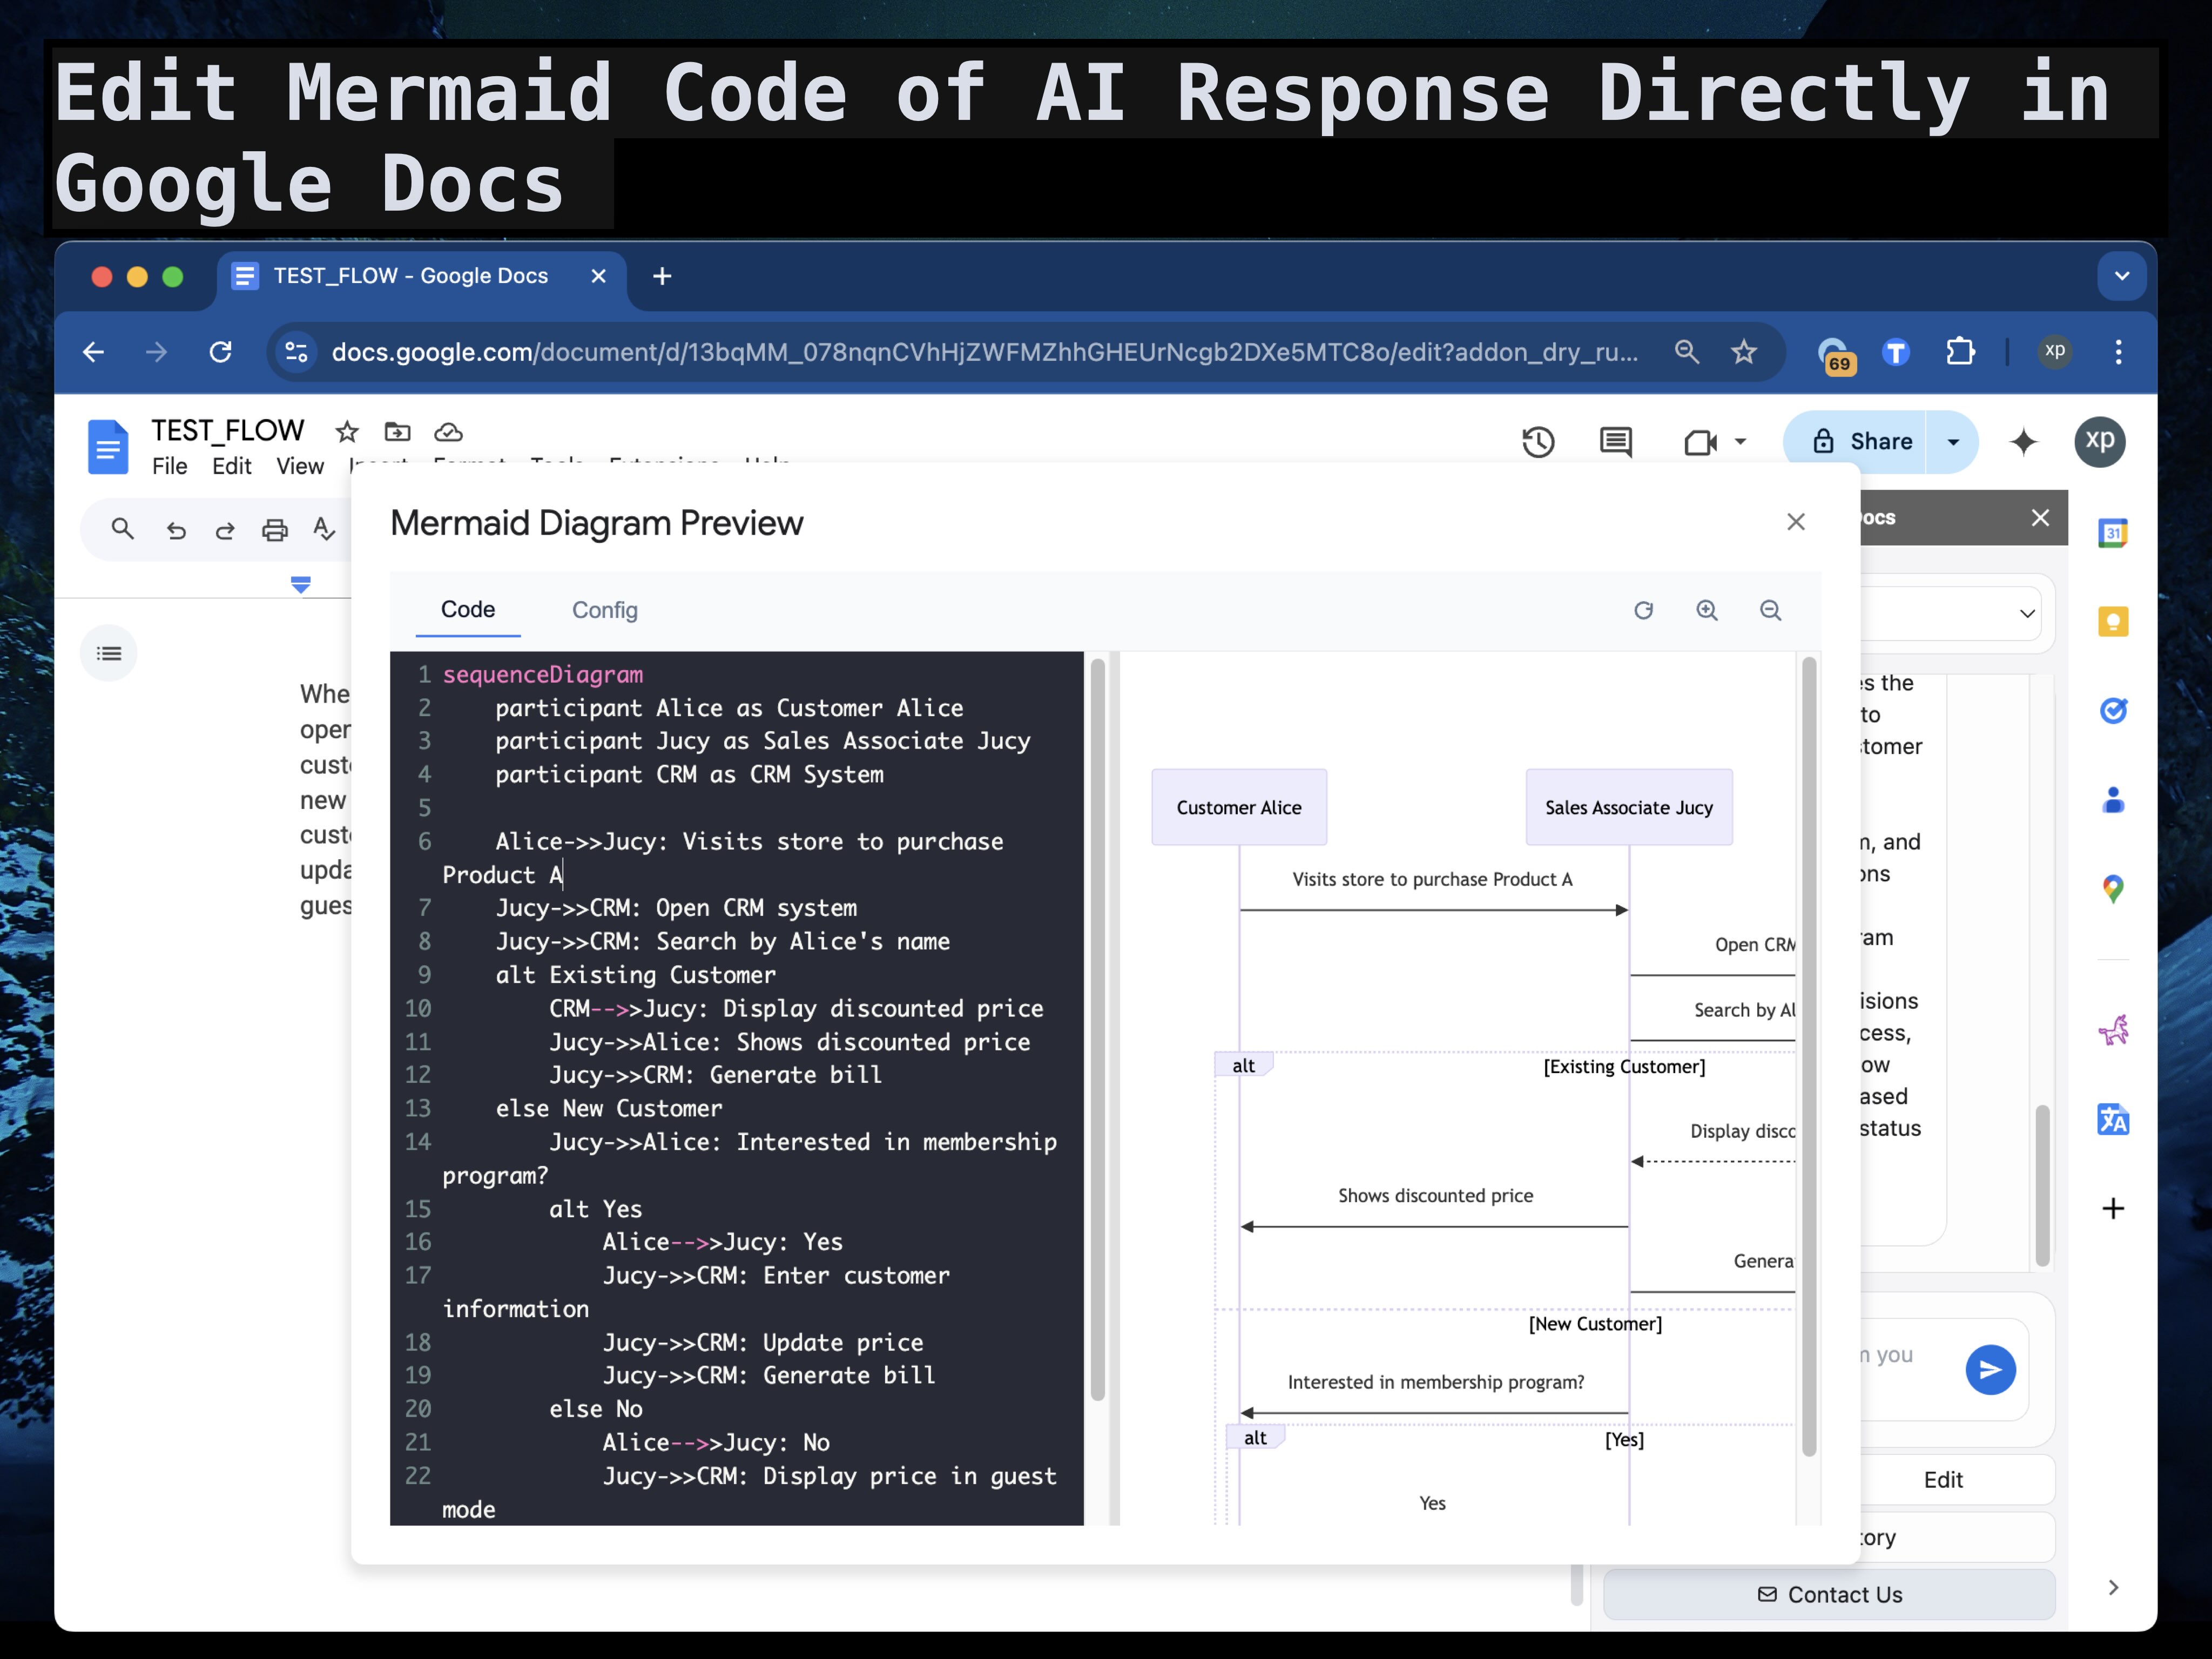Open the dropdown in the add-on panel
This screenshot has width=2212, height=1659.
(x=2027, y=614)
